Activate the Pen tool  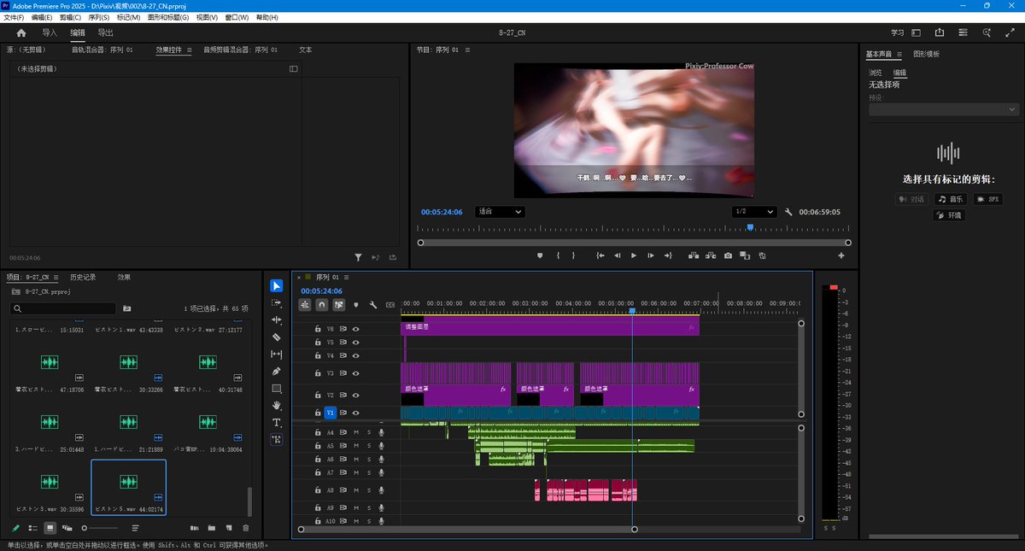pyautogui.click(x=277, y=371)
